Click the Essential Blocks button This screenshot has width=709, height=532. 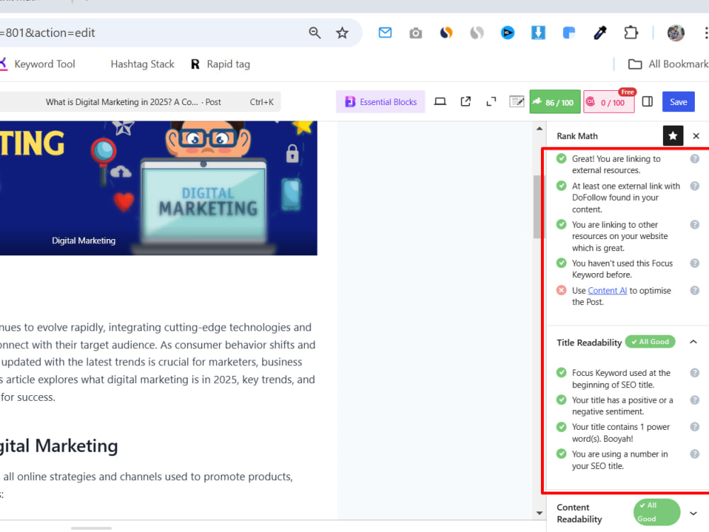(381, 101)
